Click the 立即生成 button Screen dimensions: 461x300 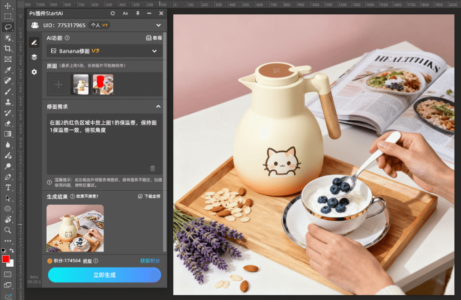point(104,275)
